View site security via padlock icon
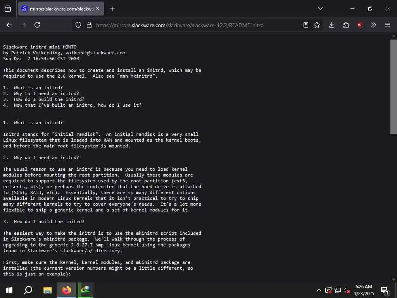This screenshot has height=298, width=397. click(x=89, y=25)
